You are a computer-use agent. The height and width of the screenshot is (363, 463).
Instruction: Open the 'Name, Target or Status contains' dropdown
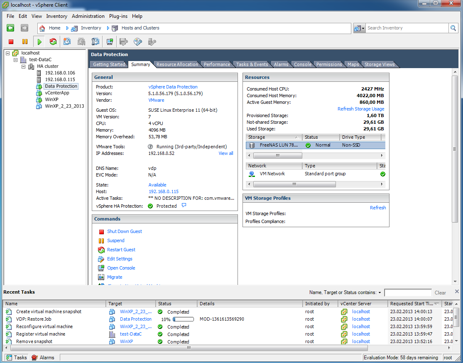point(380,293)
